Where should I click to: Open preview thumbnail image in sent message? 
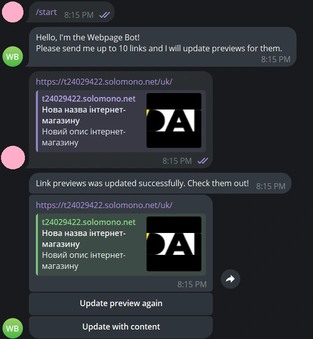tap(174, 120)
